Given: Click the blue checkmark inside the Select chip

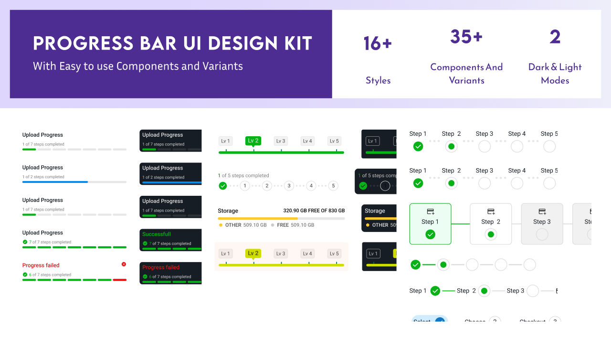Looking at the screenshot, I should 441,321.
